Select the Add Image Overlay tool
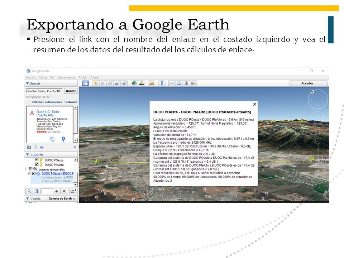344x258 pixels. tap(117, 83)
